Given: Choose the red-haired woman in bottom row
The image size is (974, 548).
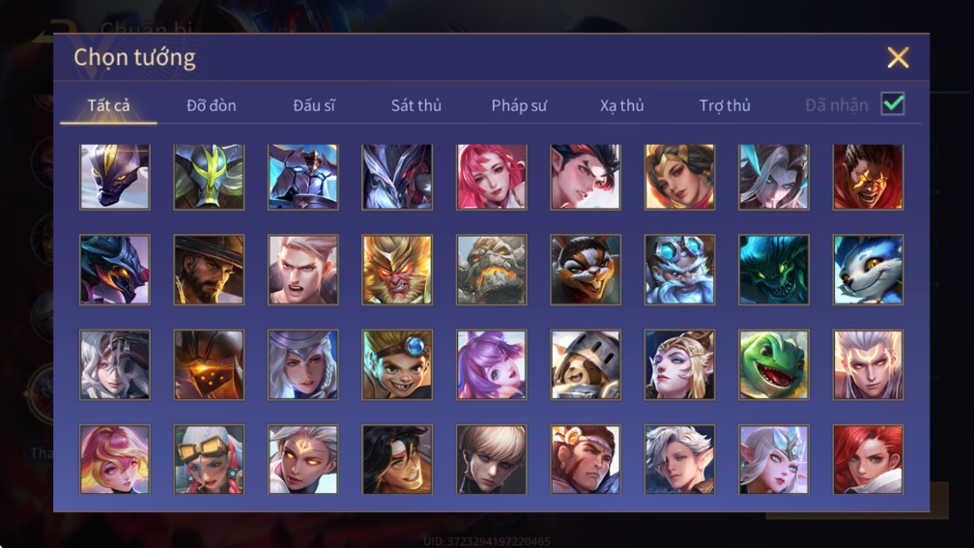Looking at the screenshot, I should pyautogui.click(x=868, y=459).
